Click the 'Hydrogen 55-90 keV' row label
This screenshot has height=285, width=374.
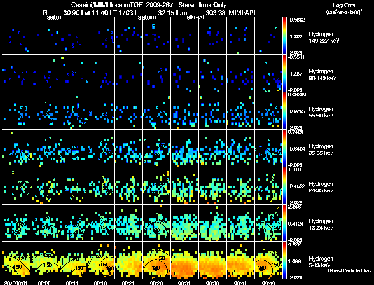point(321,112)
